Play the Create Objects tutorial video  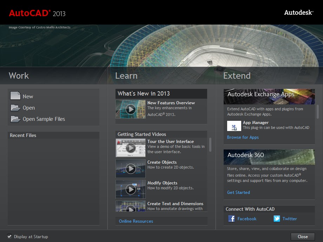point(130,169)
